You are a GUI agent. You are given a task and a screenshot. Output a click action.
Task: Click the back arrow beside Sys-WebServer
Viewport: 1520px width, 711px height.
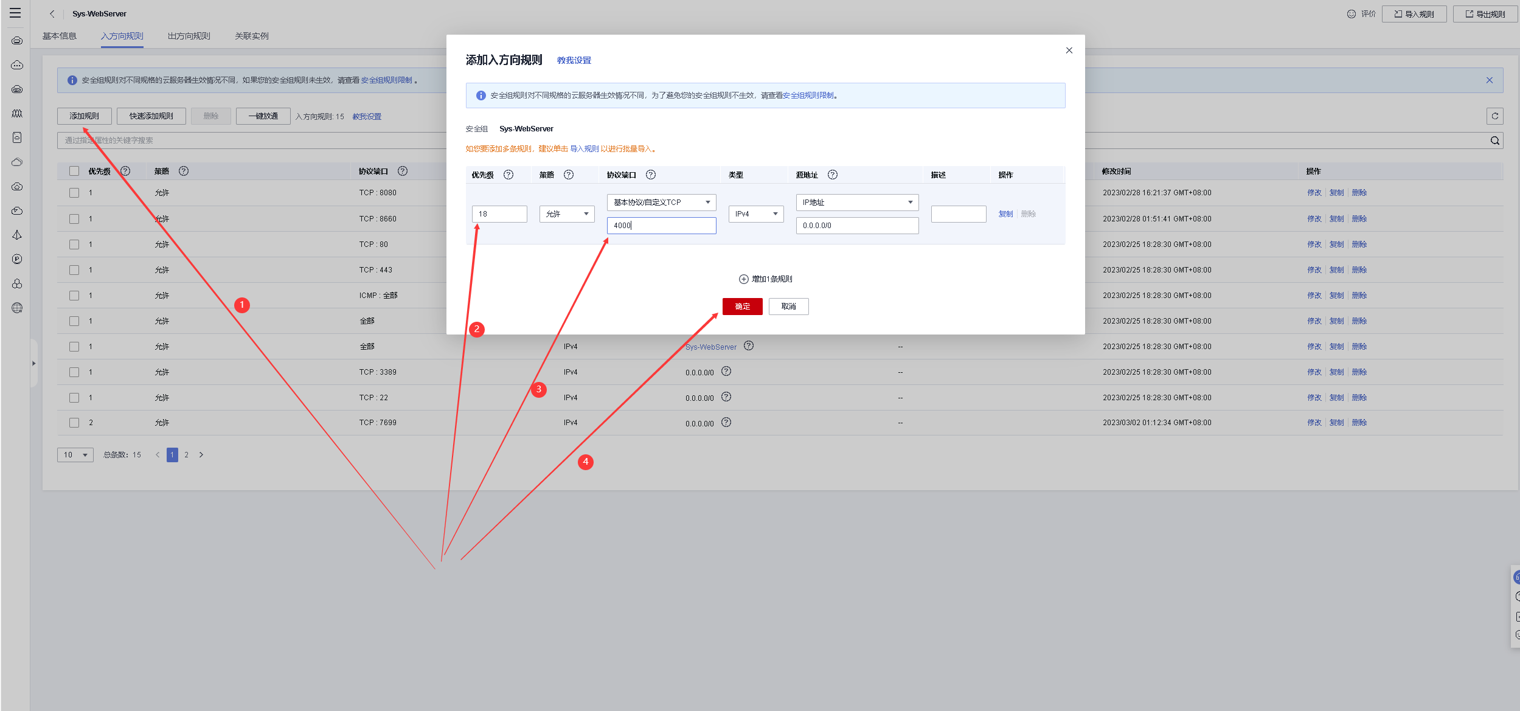(52, 13)
